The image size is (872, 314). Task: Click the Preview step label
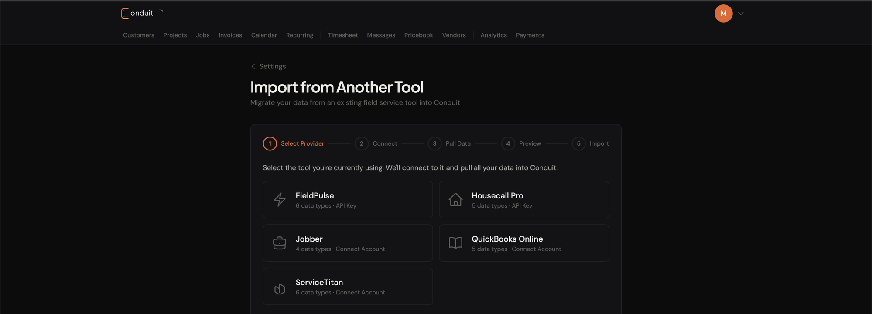pos(530,143)
